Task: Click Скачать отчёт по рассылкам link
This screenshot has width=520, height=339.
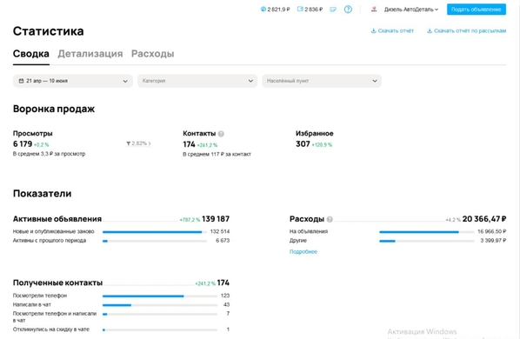Action: click(x=470, y=30)
